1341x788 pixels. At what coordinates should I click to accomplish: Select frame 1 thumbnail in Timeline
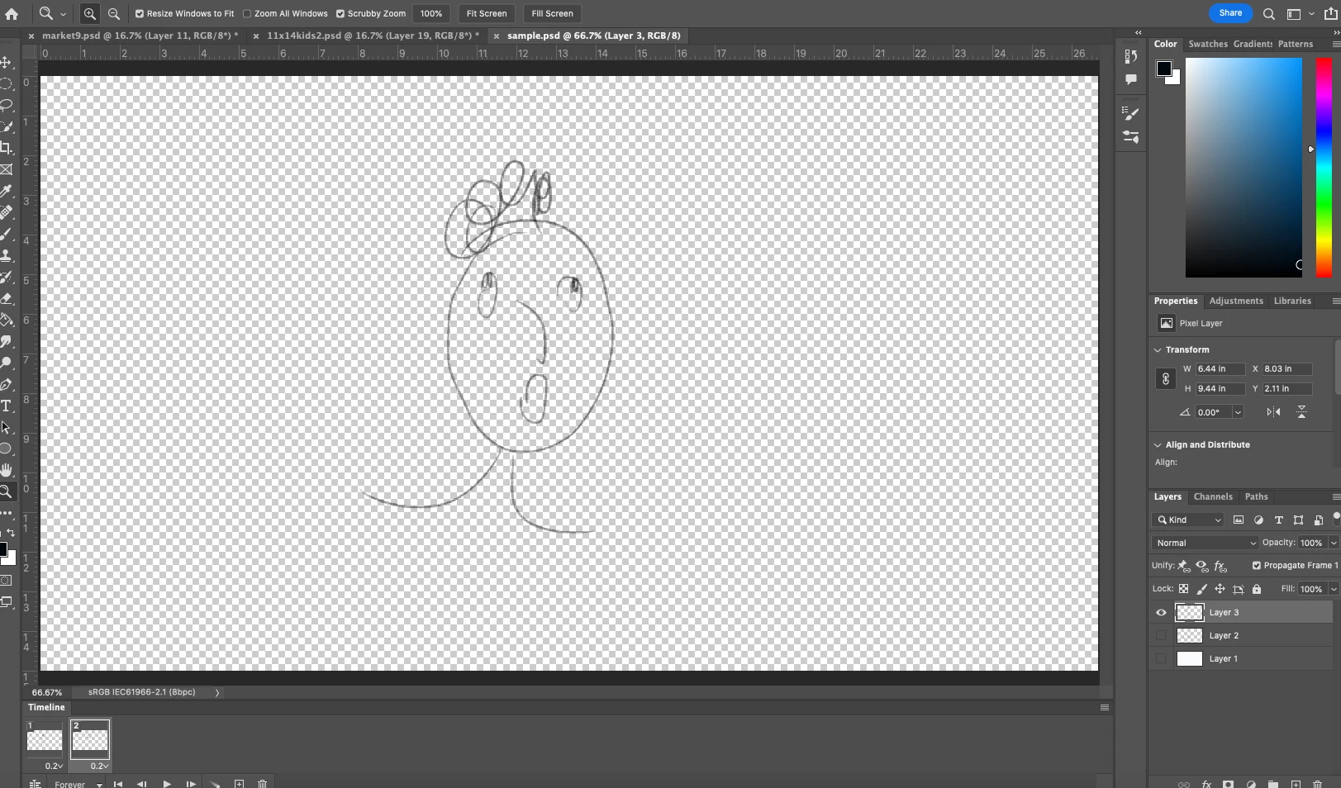pos(45,739)
